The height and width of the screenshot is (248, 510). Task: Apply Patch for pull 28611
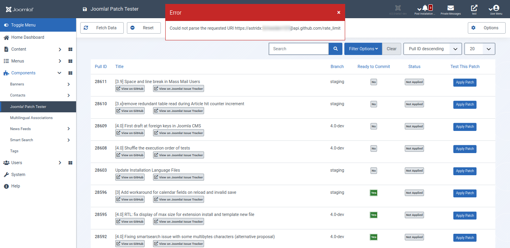pyautogui.click(x=465, y=83)
